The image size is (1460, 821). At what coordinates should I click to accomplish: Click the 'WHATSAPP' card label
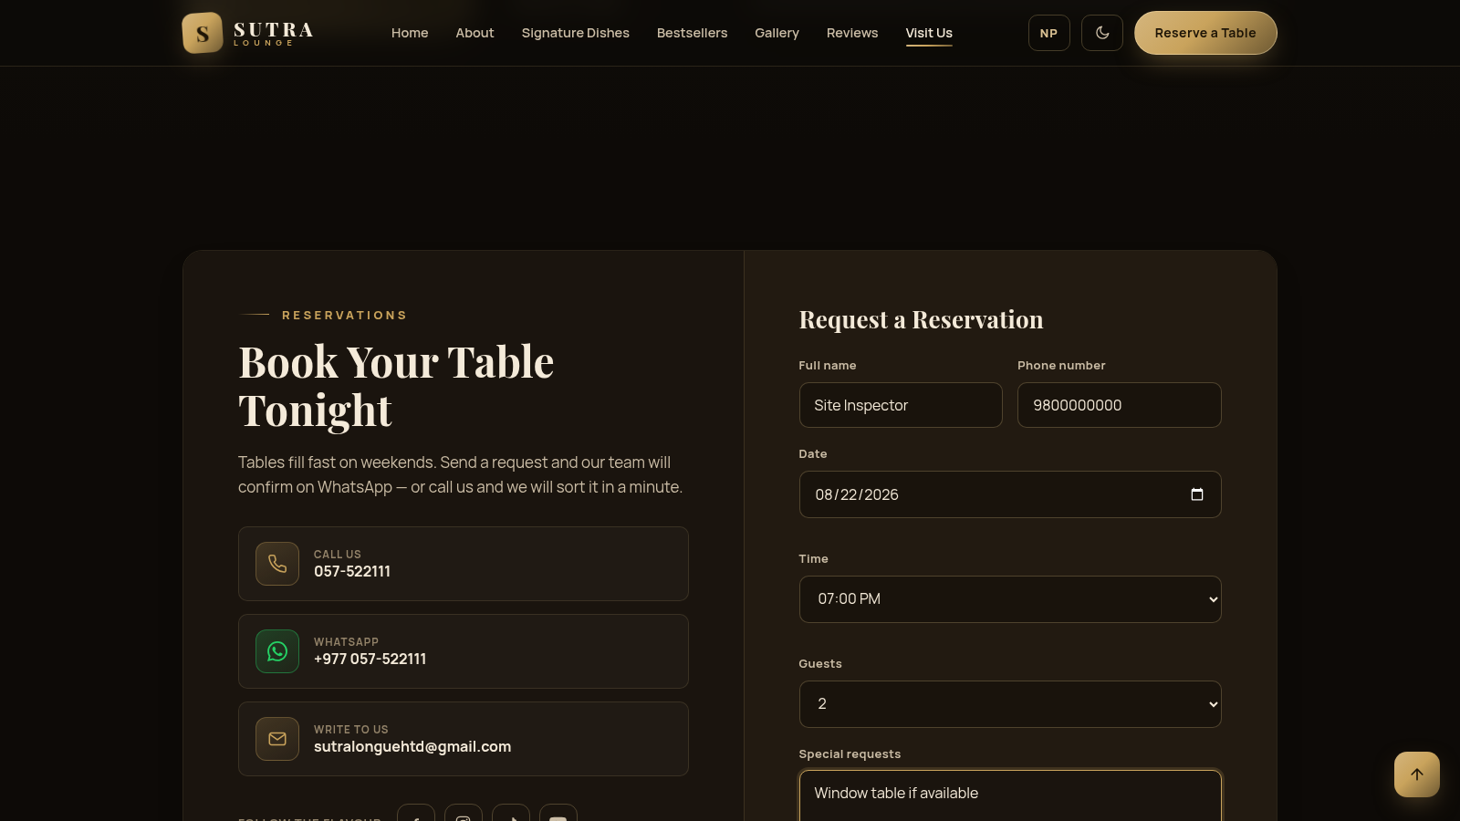point(346,642)
